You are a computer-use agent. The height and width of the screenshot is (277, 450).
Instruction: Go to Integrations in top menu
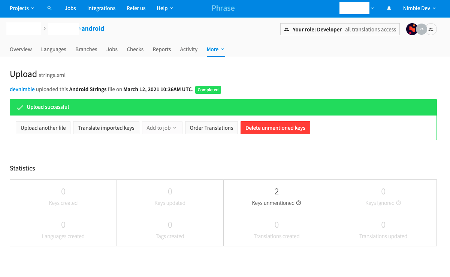tap(101, 8)
